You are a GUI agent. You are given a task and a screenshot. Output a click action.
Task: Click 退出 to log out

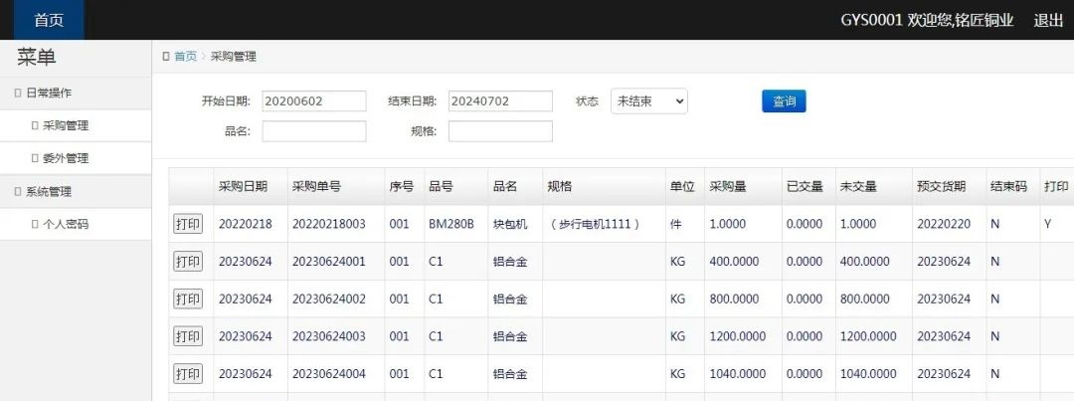[x=1048, y=20]
